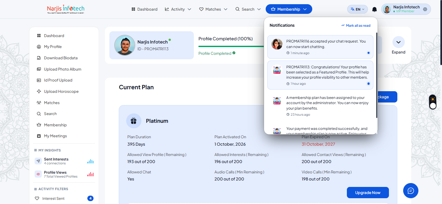Click the account avatar in top bar
Screen dimensions: 442x204
[387, 9]
